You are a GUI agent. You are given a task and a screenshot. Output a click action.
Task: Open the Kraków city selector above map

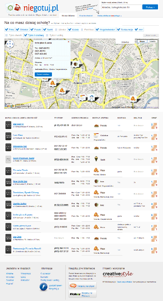pyautogui.click(x=125, y=42)
